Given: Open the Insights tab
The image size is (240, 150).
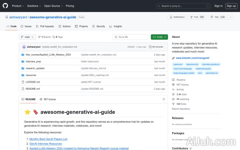Looking at the screenshot, I should 116,26.
